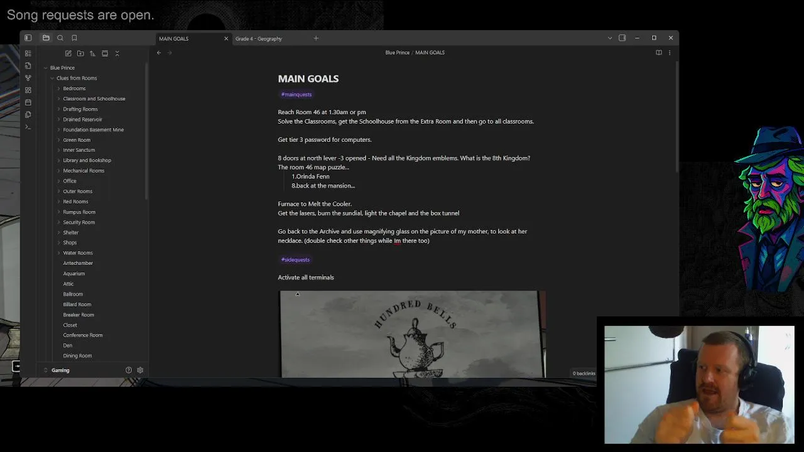804x452 pixels.
Task: Open the Aquarium note
Action: point(74,274)
